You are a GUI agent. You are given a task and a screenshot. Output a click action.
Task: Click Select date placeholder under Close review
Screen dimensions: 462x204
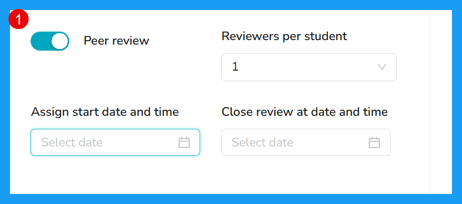click(262, 142)
